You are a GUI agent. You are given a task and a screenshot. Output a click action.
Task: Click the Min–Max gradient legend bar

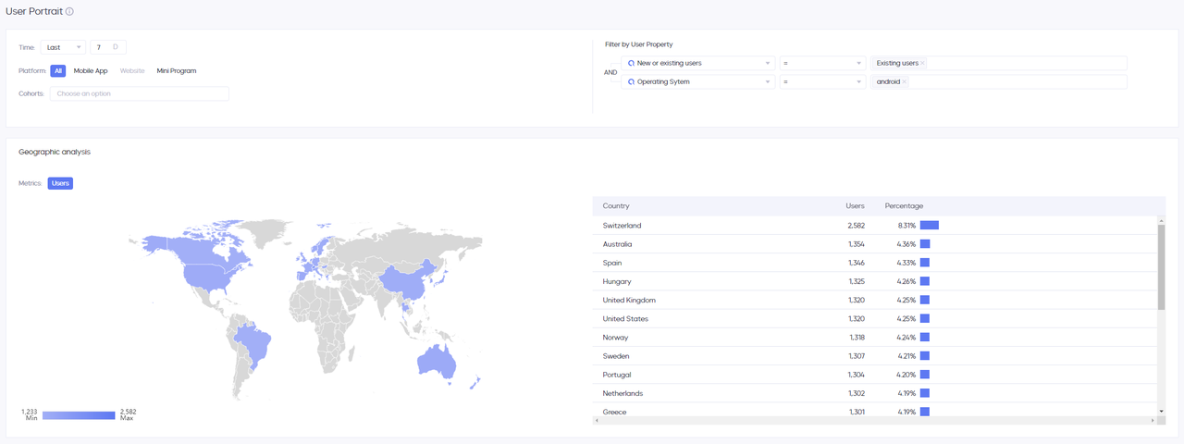tap(79, 415)
